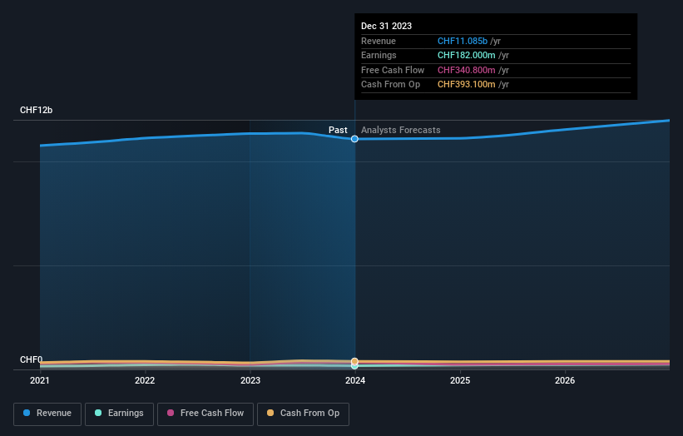The height and width of the screenshot is (436, 683).
Task: Click the CHF11.085b revenue value
Action: pyautogui.click(x=463, y=41)
